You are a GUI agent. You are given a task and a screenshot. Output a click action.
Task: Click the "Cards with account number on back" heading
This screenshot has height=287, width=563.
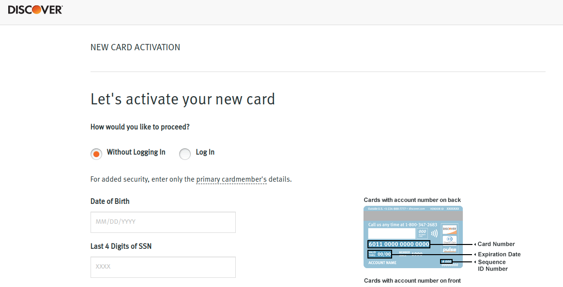412,200
